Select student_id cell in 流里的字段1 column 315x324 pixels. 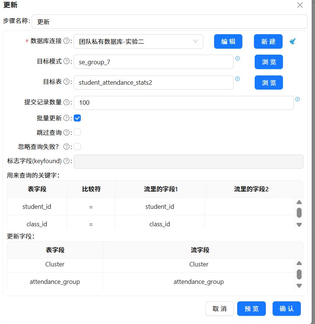point(160,207)
